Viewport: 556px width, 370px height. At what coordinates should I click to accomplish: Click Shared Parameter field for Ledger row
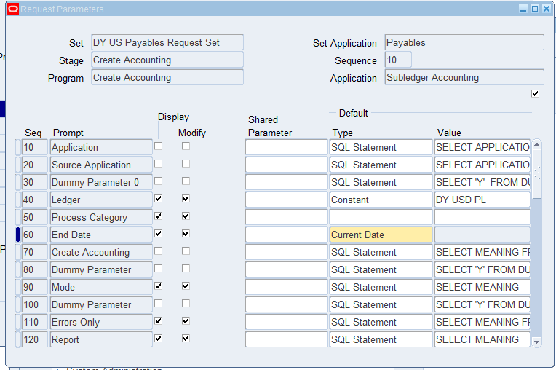coord(287,200)
